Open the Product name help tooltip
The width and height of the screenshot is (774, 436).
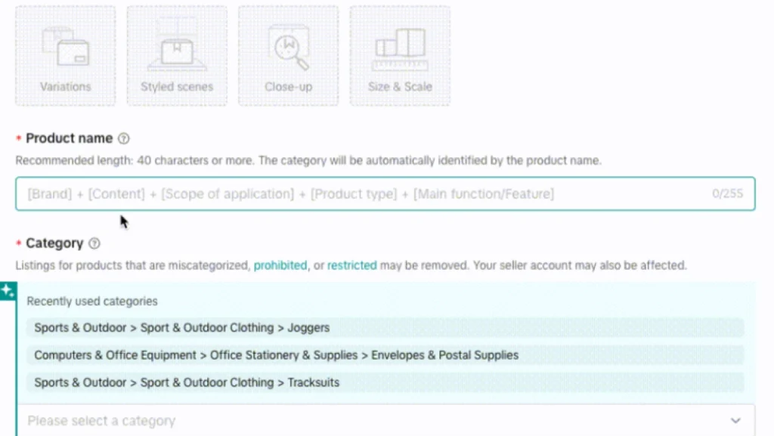point(123,138)
